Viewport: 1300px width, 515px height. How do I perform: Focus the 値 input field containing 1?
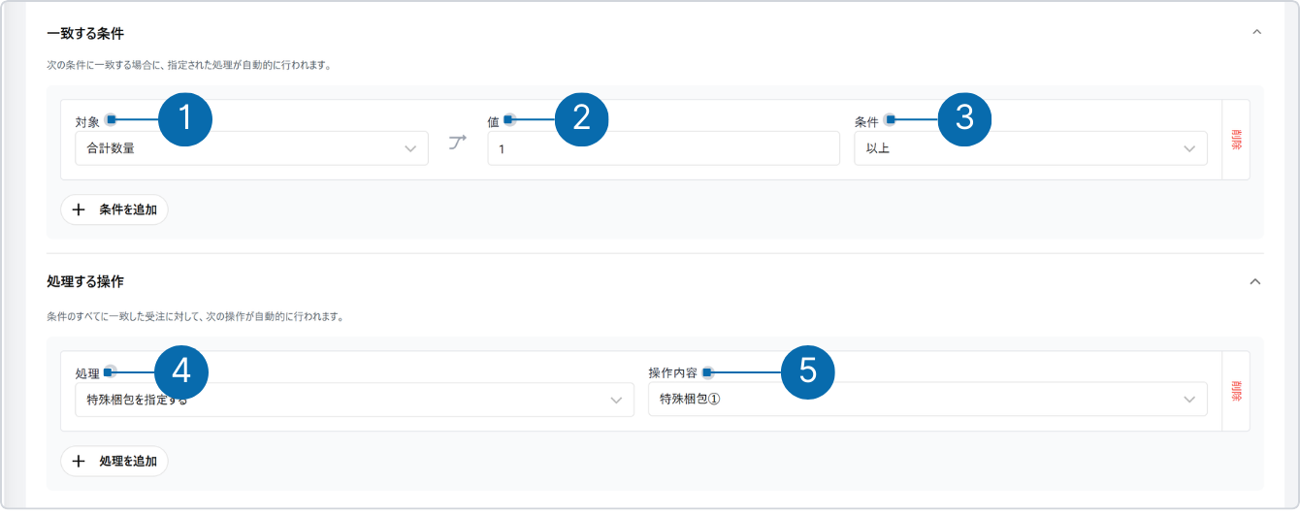tap(663, 148)
